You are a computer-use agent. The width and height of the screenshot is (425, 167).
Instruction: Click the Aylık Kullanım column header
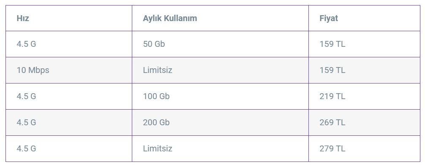pos(220,18)
